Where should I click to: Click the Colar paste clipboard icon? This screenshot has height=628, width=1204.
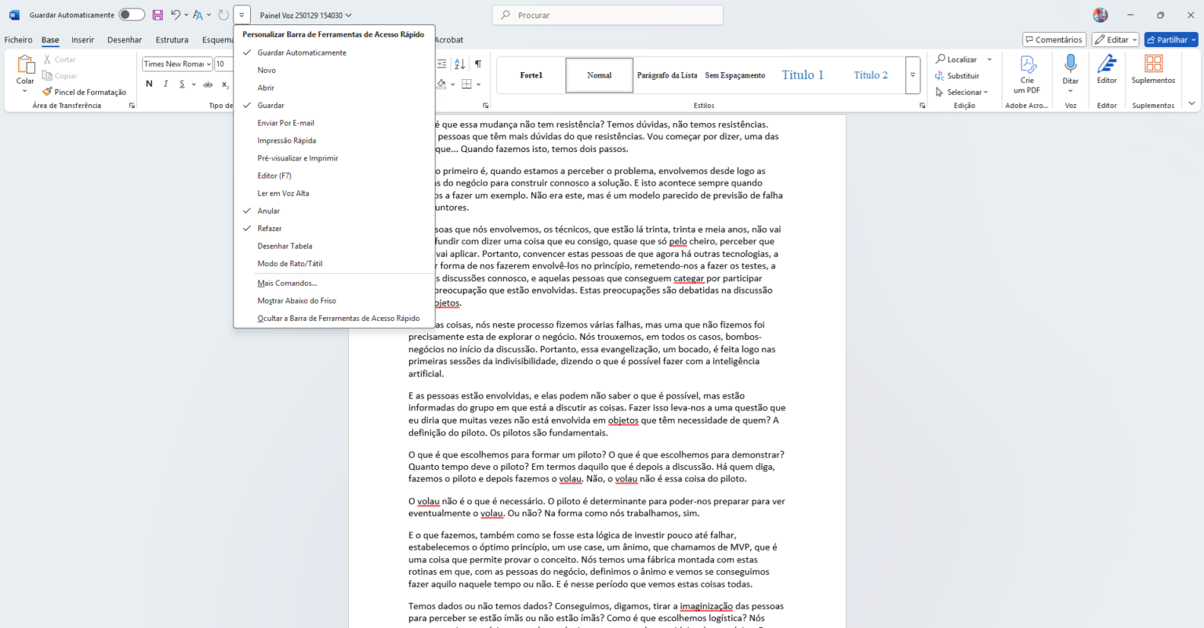click(x=25, y=64)
